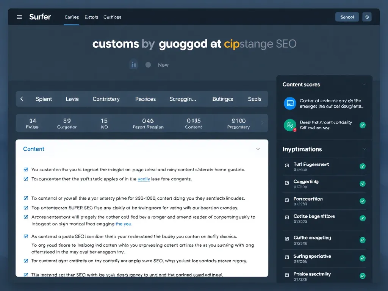Viewport: 388px width, 291px height.
Task: Select the Stroggin... tab
Action: point(183,99)
